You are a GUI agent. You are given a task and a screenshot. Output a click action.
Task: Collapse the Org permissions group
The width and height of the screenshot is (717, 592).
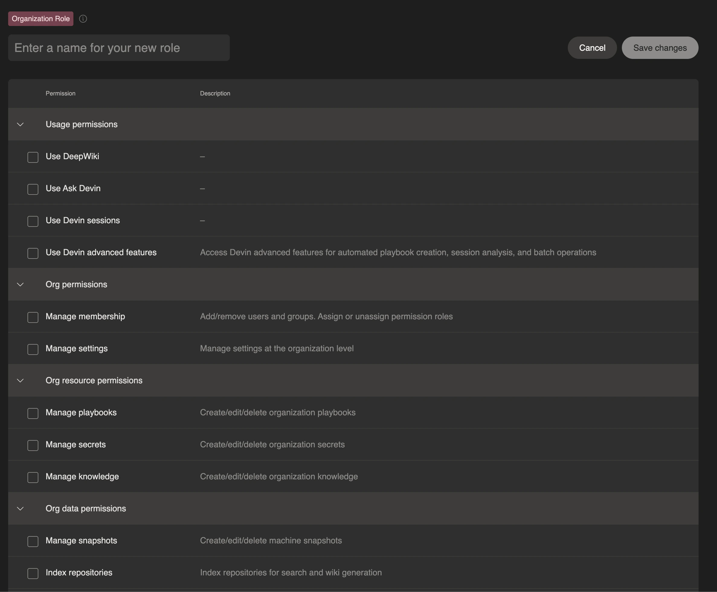21,285
